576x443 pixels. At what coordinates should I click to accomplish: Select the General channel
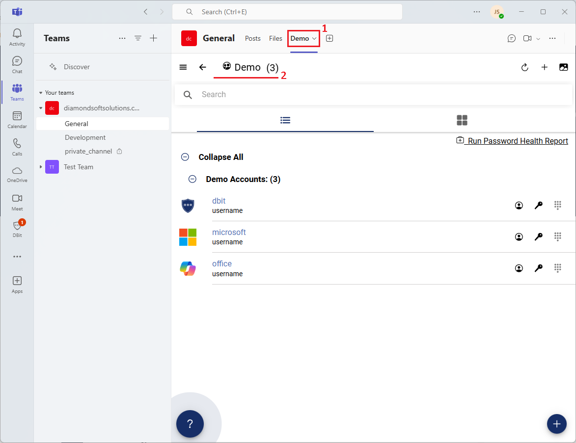(103, 124)
